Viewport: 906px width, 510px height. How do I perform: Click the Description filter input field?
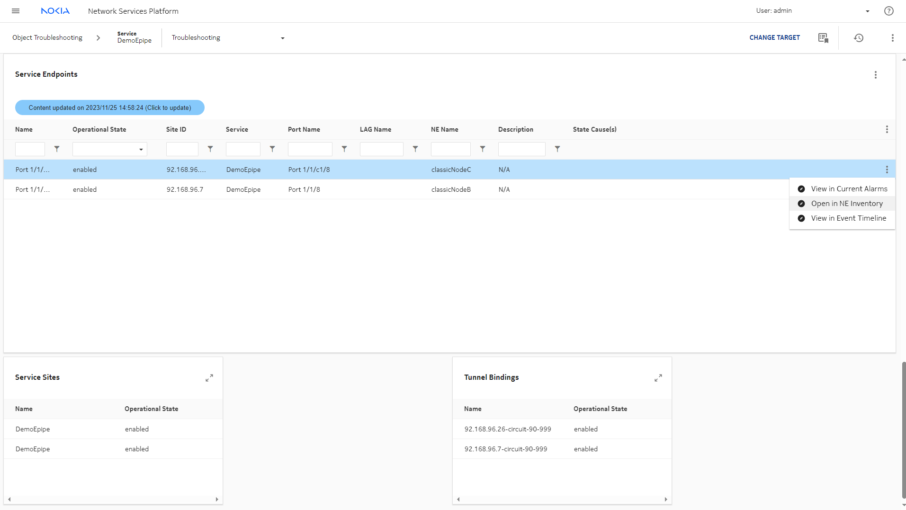(521, 149)
